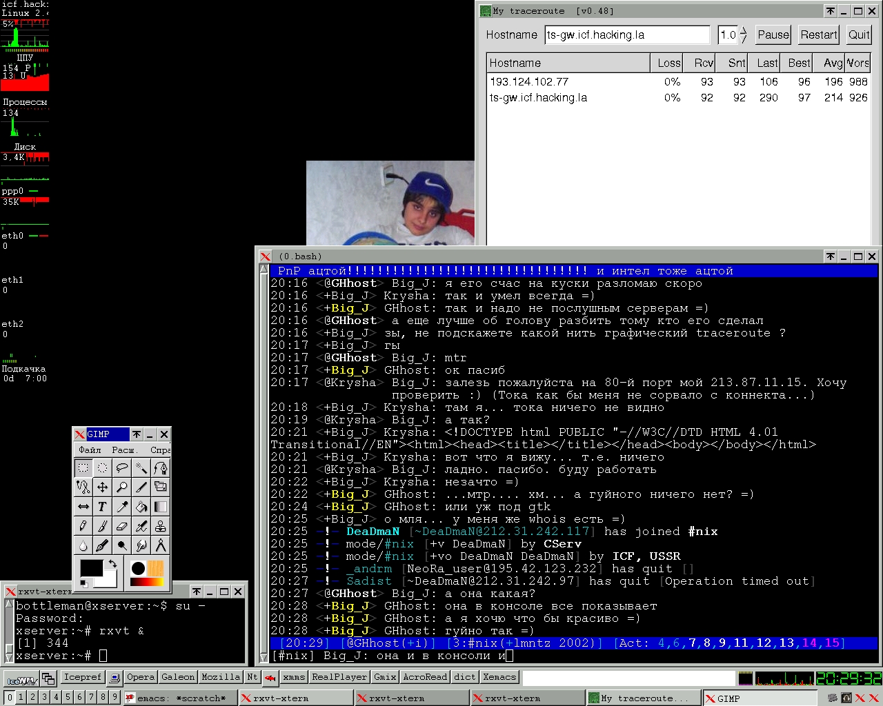The height and width of the screenshot is (706, 883).
Task: Open the Расш. menu in GIMP
Action: click(123, 450)
